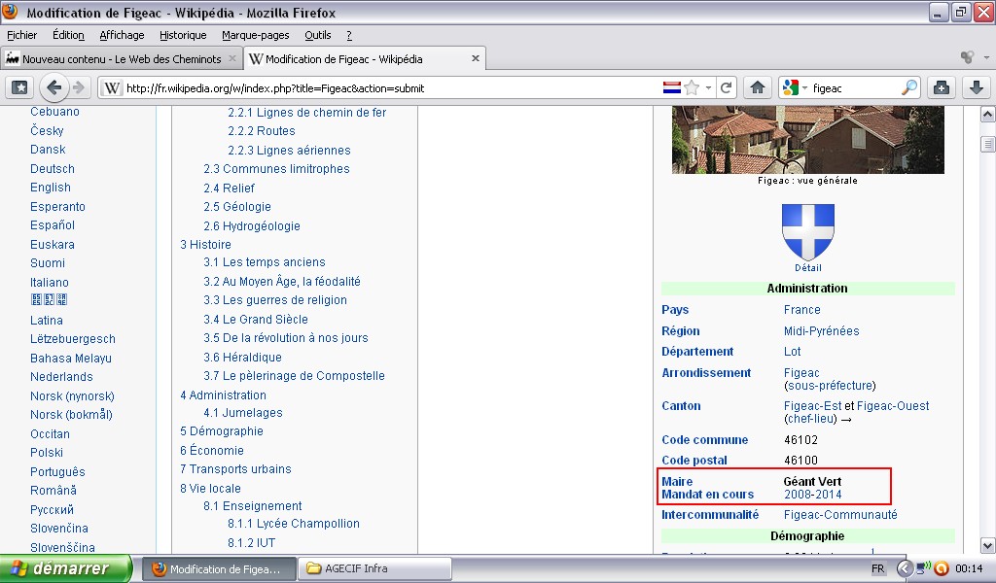The height and width of the screenshot is (583, 996).
Task: Jump to 8.1.1 Lycée Champollion
Action: click(x=294, y=524)
